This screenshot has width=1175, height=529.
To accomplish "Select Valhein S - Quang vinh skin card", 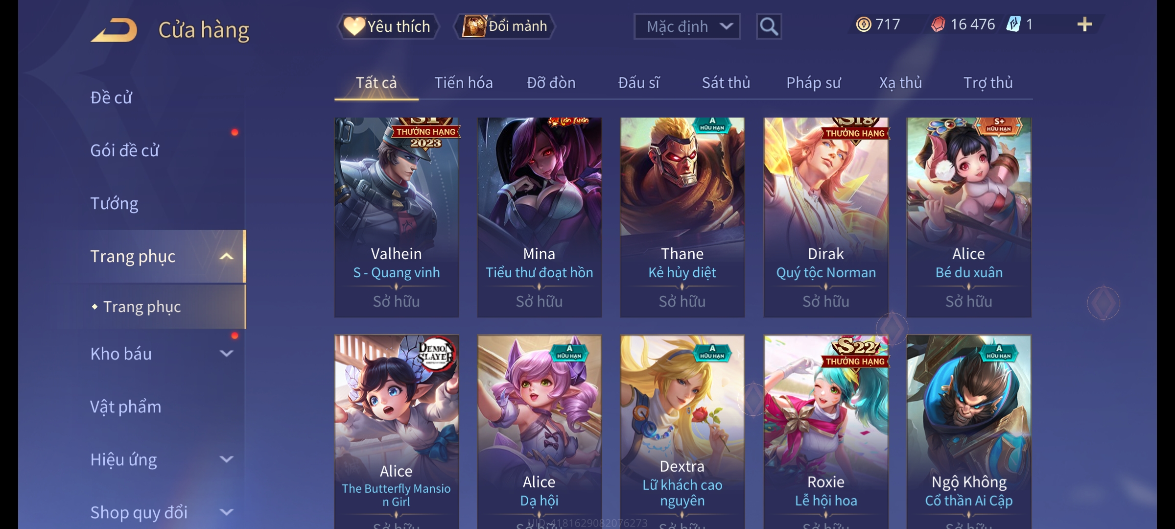I will coord(397,217).
